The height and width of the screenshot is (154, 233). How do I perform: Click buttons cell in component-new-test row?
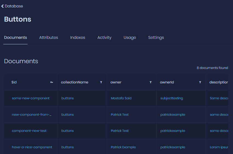(68, 131)
